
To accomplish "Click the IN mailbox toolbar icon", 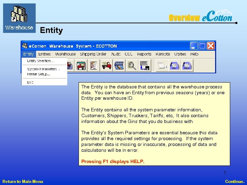I will pyautogui.click(x=175, y=65).
